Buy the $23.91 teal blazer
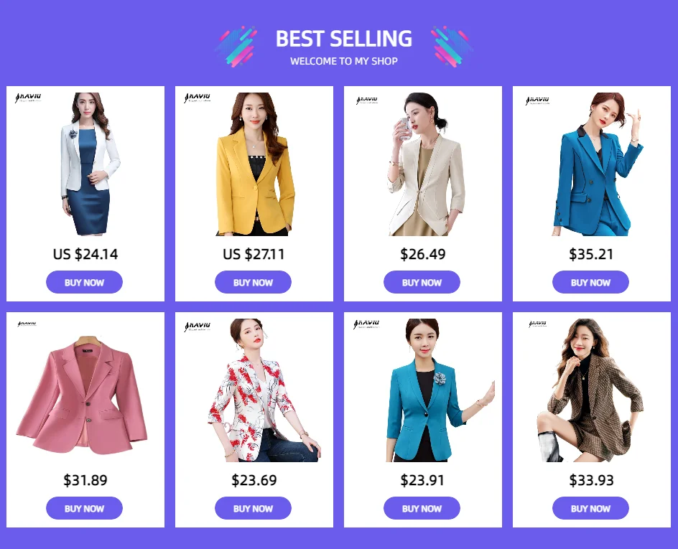 coord(422,508)
